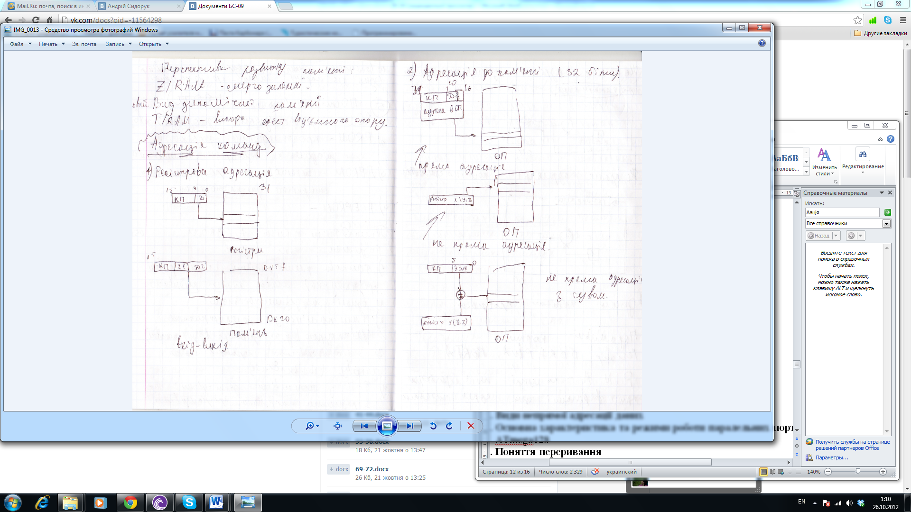Delete the photo with the red X

coord(471,426)
